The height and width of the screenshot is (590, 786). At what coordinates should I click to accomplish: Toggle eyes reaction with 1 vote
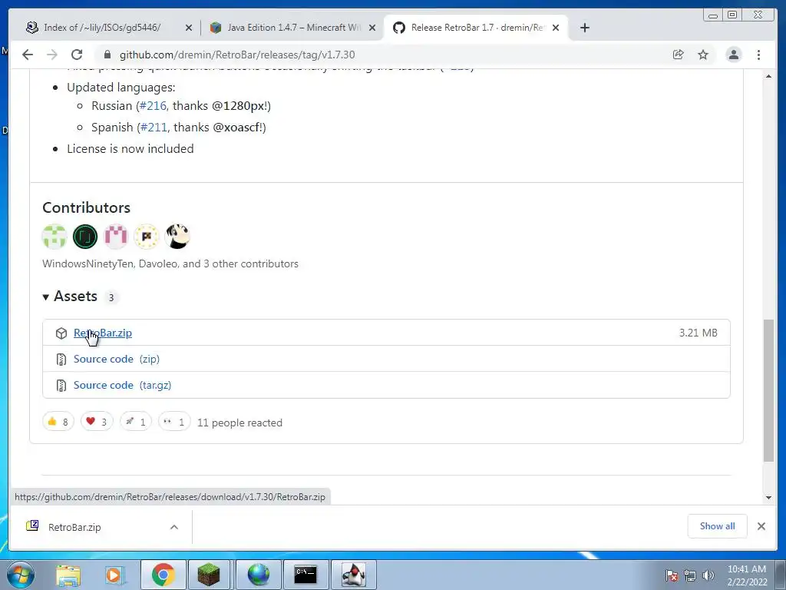click(x=174, y=422)
